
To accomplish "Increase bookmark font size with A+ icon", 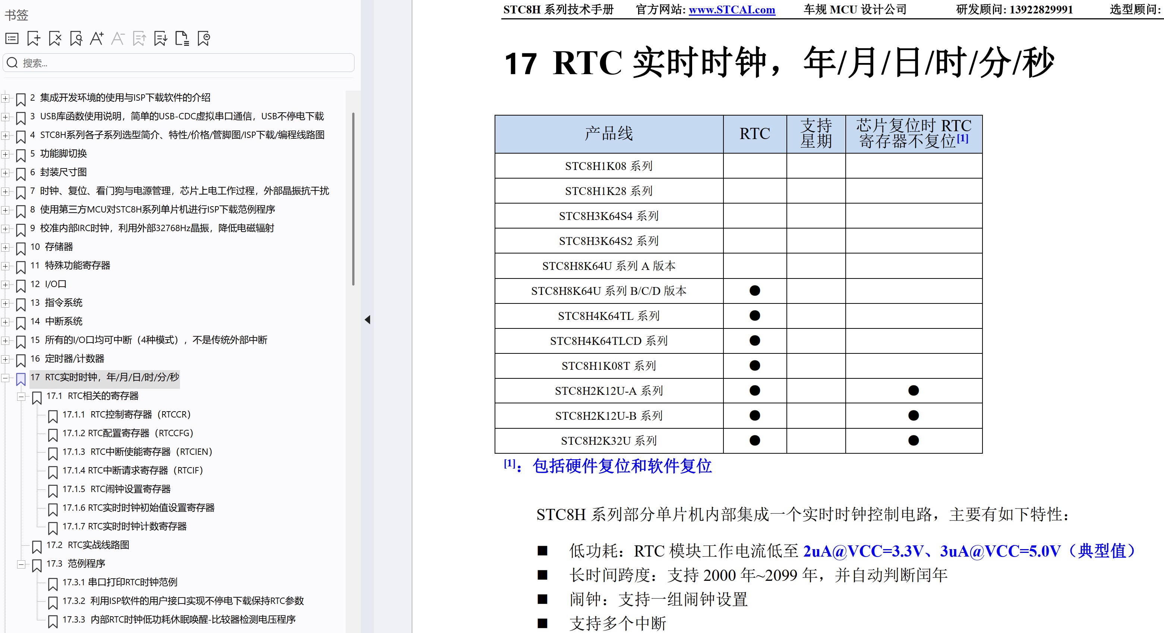I will (x=97, y=38).
